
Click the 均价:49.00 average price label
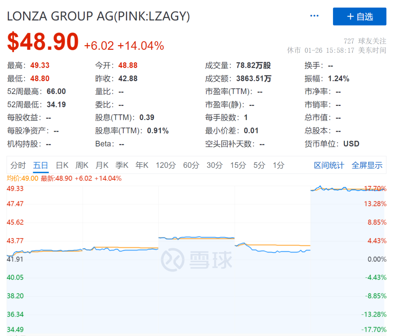point(23,178)
